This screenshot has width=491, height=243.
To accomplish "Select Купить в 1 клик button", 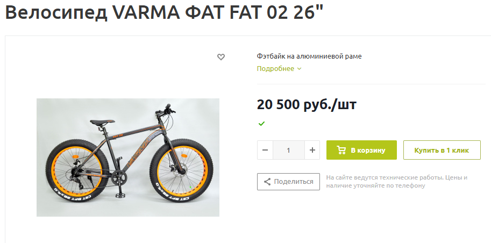I will click(x=442, y=150).
